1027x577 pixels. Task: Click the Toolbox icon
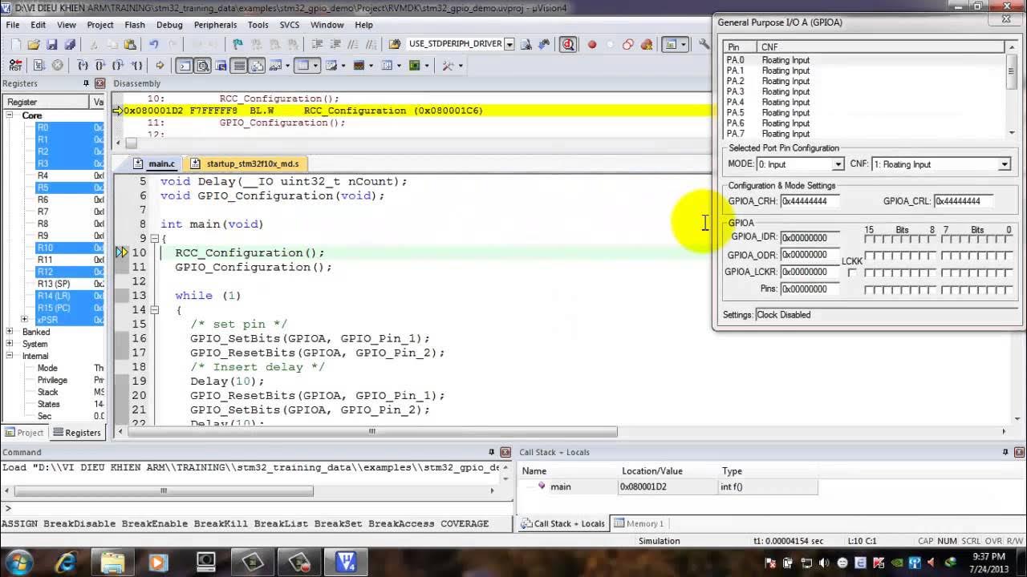(x=448, y=66)
